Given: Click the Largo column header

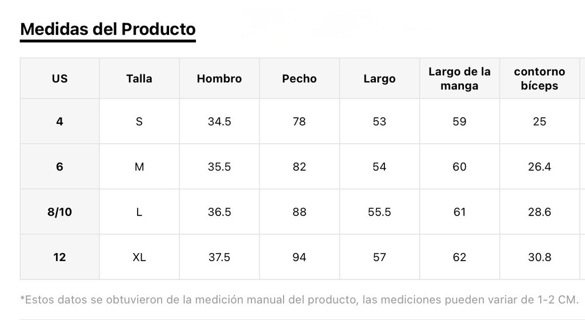Looking at the screenshot, I should point(379,78).
